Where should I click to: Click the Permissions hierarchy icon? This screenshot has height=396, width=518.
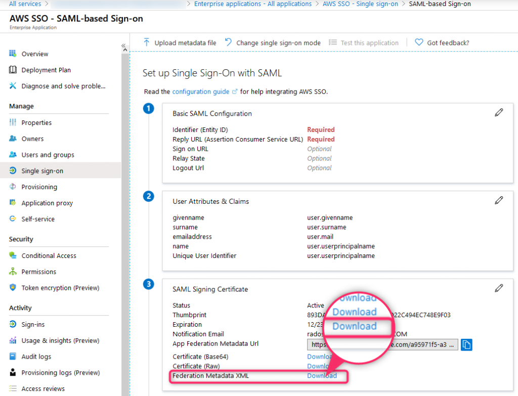(x=13, y=272)
